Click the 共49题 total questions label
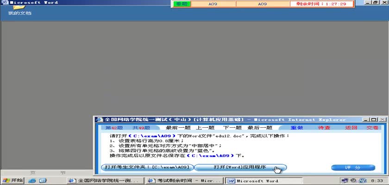Screen dimensions: 389x185 pos(141,128)
